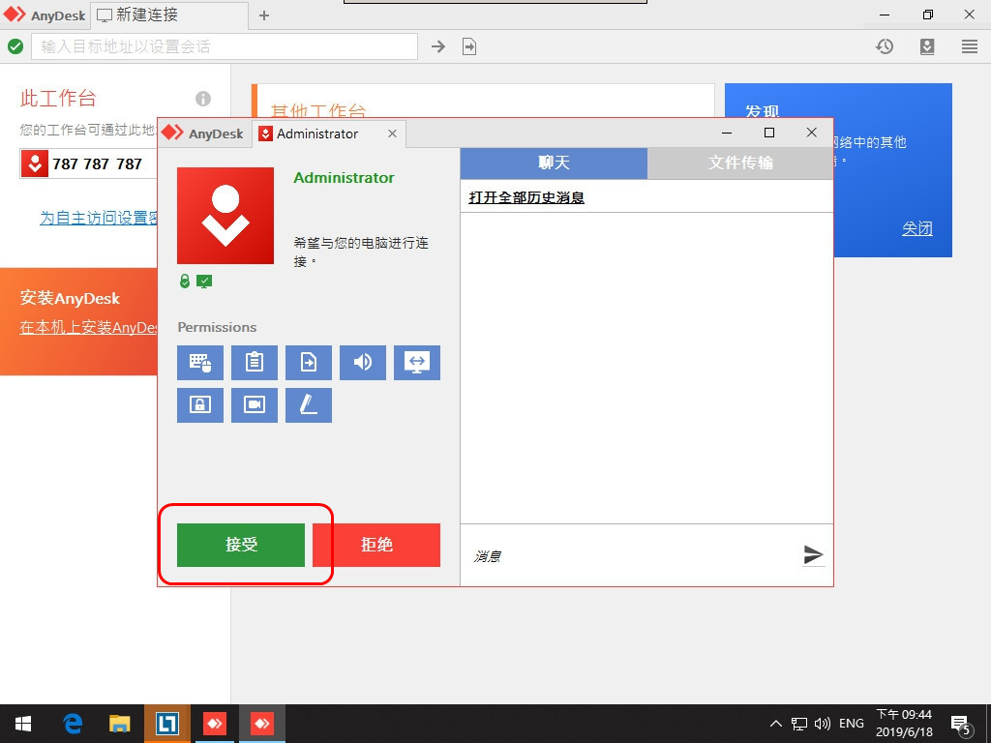Screen dimensions: 991x743
Task: Close the Administrator session tab
Action: point(393,134)
